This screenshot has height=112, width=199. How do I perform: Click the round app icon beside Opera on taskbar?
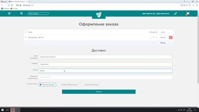[18, 110]
